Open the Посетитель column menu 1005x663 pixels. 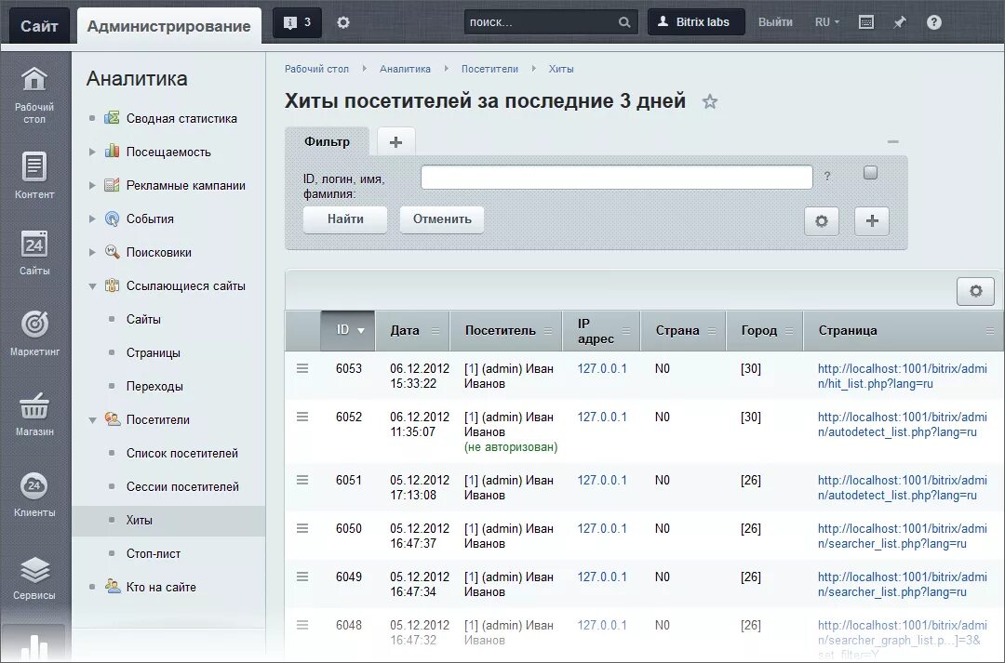click(548, 331)
